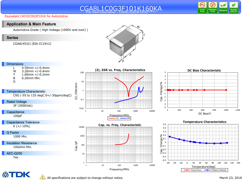Select 'C0G (-55 to 125 degC 0+/-30ppm/degC)' text
This screenshot has height=181, width=244.
(42, 95)
